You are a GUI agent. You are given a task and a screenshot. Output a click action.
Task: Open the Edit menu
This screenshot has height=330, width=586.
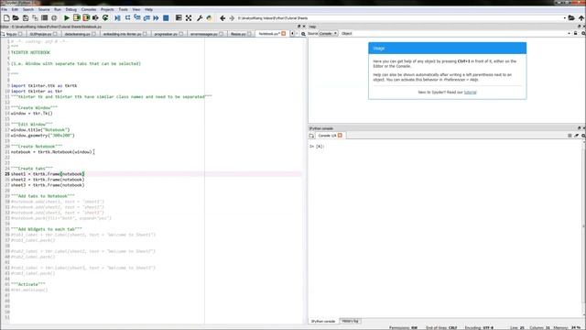(x=15, y=9)
